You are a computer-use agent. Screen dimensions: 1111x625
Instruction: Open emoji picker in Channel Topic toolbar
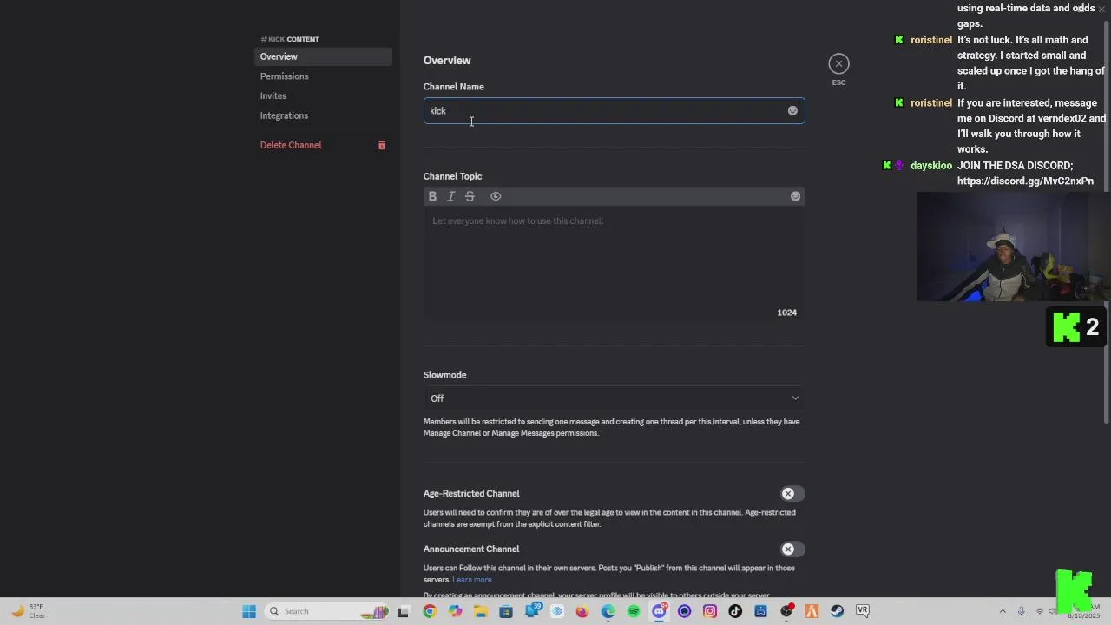click(x=795, y=196)
